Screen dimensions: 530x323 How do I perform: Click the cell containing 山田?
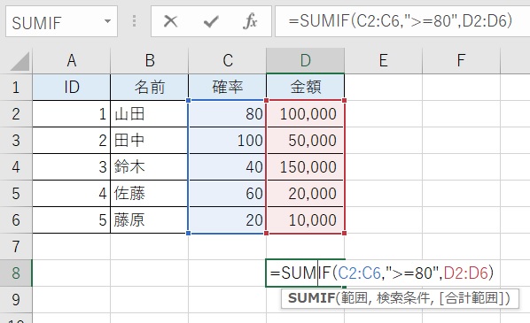(x=150, y=114)
